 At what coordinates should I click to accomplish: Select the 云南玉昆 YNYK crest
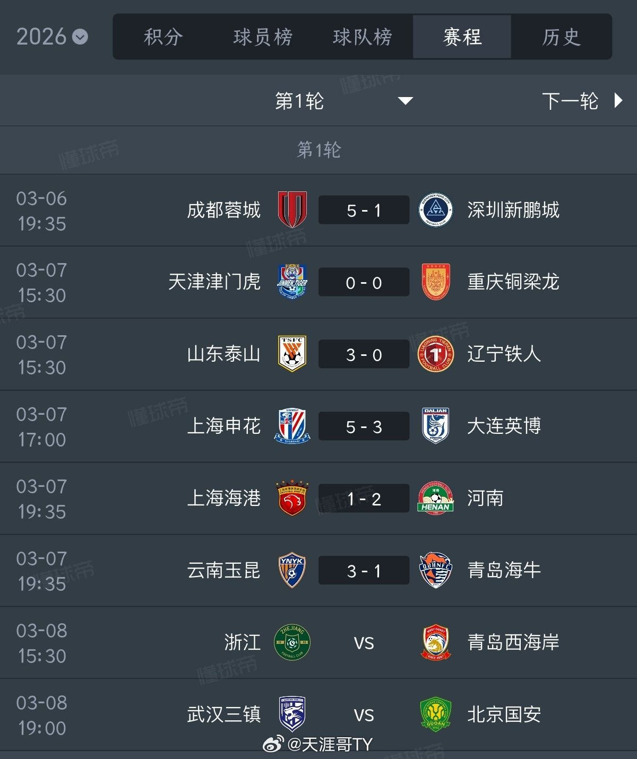[x=291, y=570]
